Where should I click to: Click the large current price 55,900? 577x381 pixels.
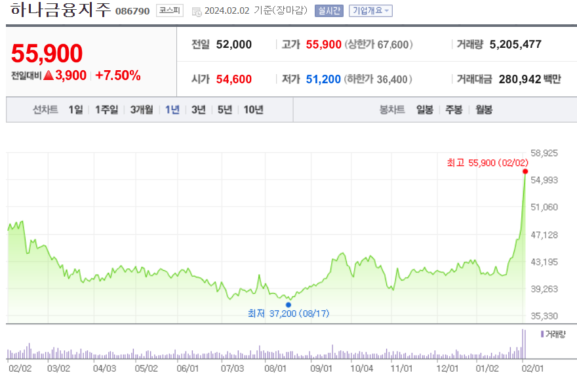pyautogui.click(x=47, y=54)
